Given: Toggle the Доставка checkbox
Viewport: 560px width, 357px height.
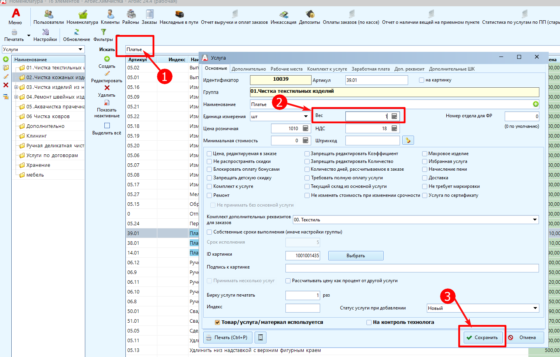Looking at the screenshot, I should pyautogui.click(x=425, y=178).
